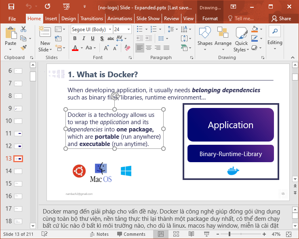Save the presentation with the floppy disk icon
Viewport: 299px width, 239px height.
point(11,7)
